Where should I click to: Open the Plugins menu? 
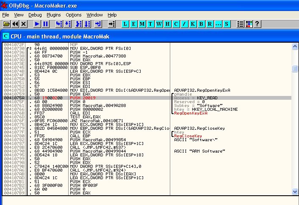coord(54,15)
